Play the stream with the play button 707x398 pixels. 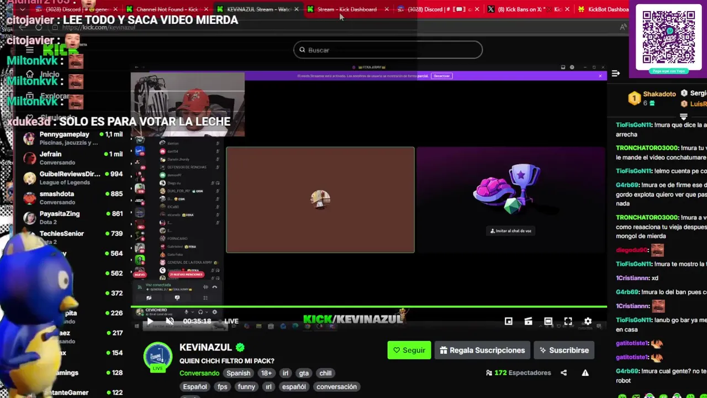point(150,321)
